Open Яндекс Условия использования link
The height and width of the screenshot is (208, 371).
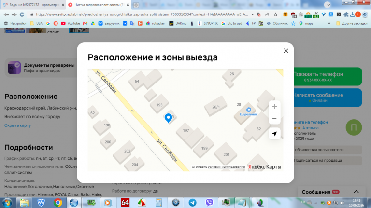pyautogui.click(x=226, y=167)
